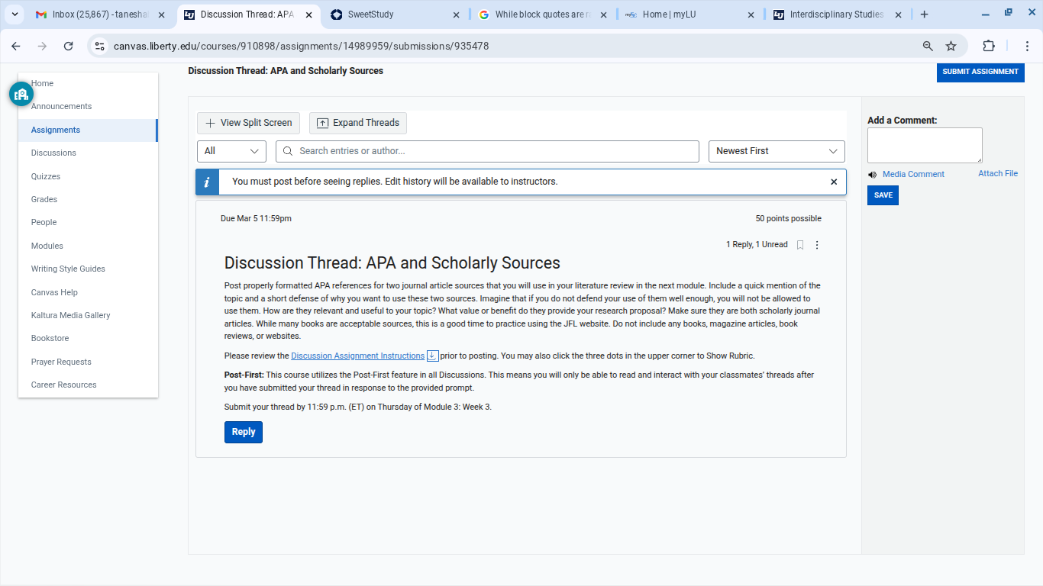
Task: Open Chrome three-dot menu
Action: [x=1027, y=46]
